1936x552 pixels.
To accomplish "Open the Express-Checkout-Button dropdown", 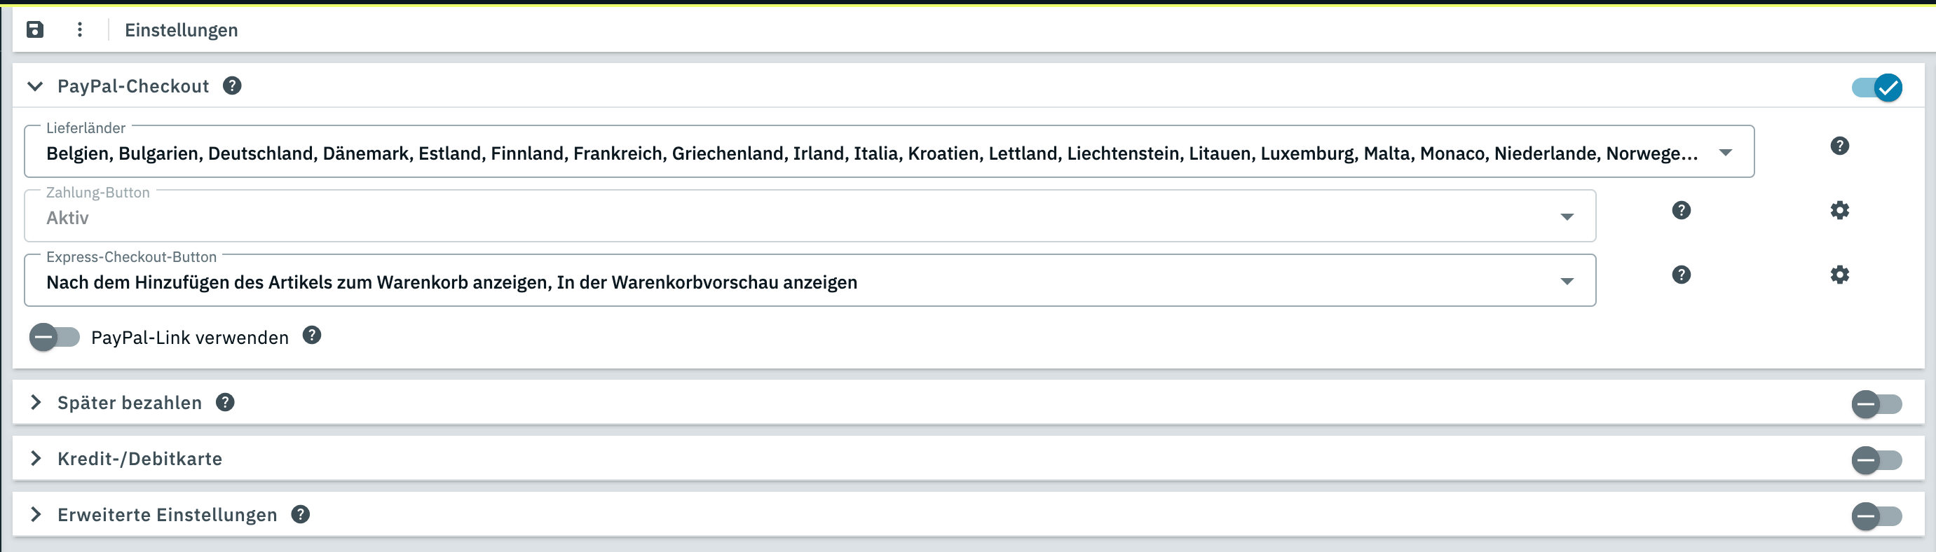I will pos(1567,282).
